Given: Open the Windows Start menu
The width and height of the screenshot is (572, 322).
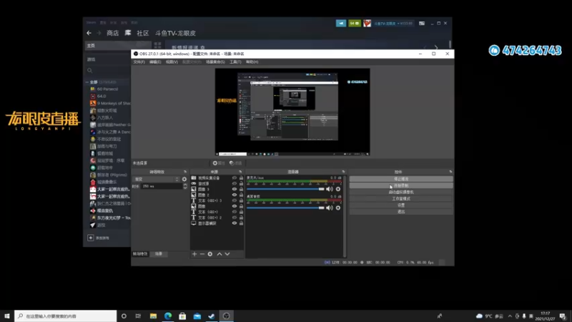Looking at the screenshot, I should pos(7,316).
